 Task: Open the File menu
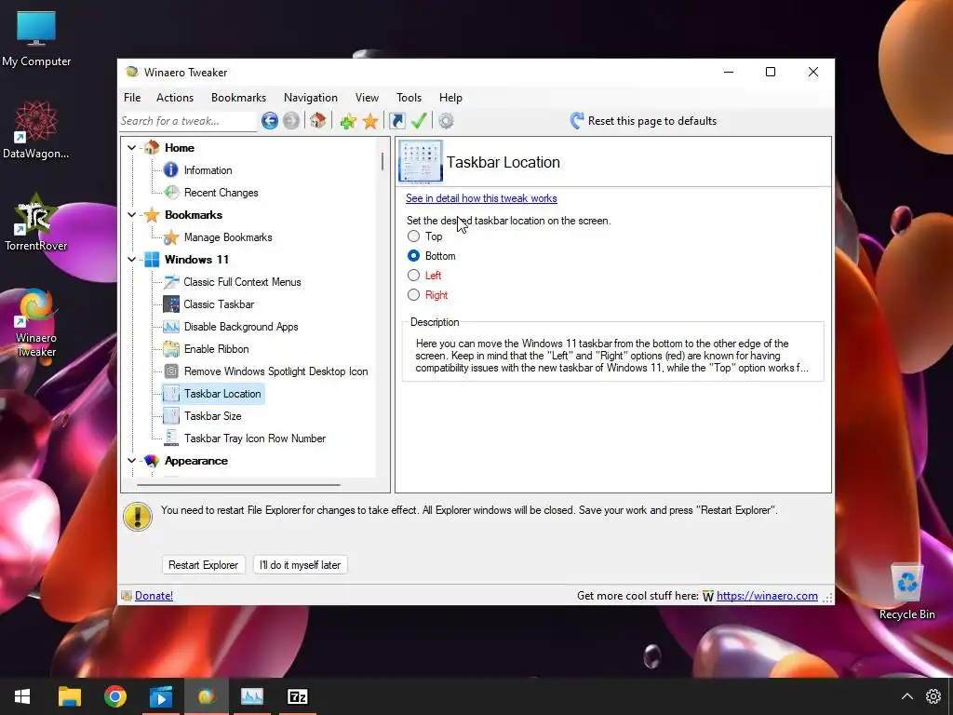pyautogui.click(x=132, y=97)
